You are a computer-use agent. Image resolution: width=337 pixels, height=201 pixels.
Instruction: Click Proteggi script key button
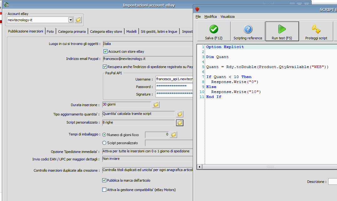click(316, 31)
